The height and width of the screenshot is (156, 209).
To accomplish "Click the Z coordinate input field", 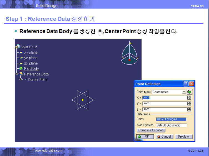I will (165, 109).
